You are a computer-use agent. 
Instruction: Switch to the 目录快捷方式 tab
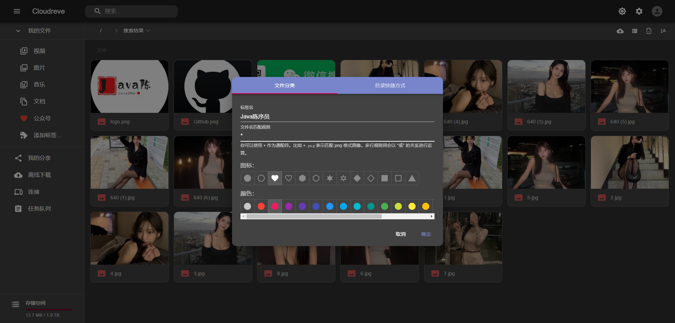[x=390, y=85]
